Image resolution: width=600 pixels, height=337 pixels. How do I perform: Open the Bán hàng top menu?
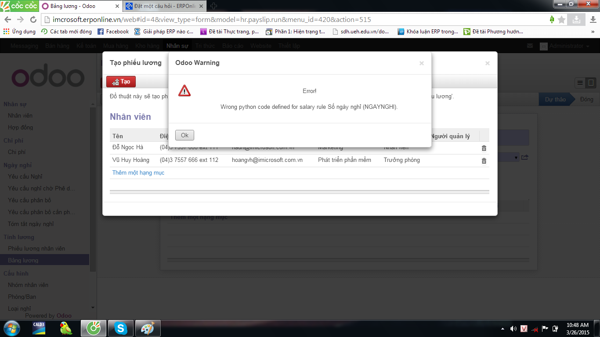pyautogui.click(x=57, y=46)
